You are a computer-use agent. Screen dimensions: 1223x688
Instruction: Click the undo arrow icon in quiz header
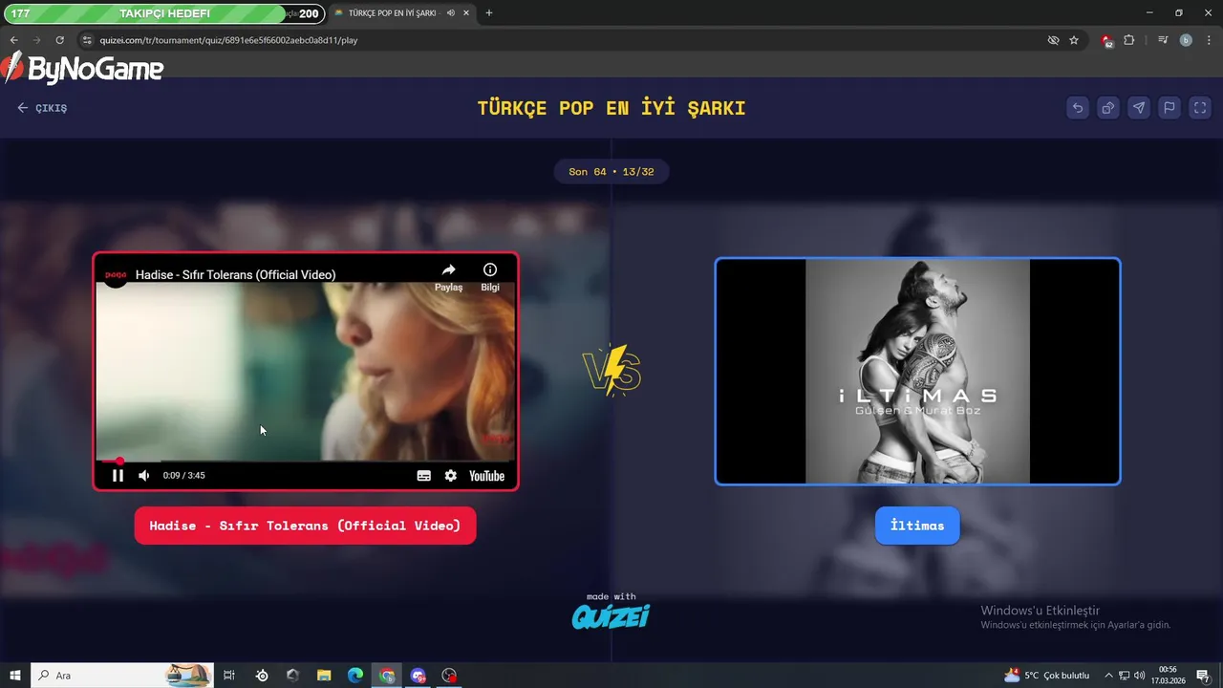[1078, 108]
